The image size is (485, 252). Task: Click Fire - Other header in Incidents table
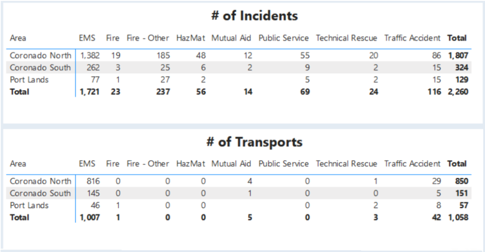[x=148, y=38]
